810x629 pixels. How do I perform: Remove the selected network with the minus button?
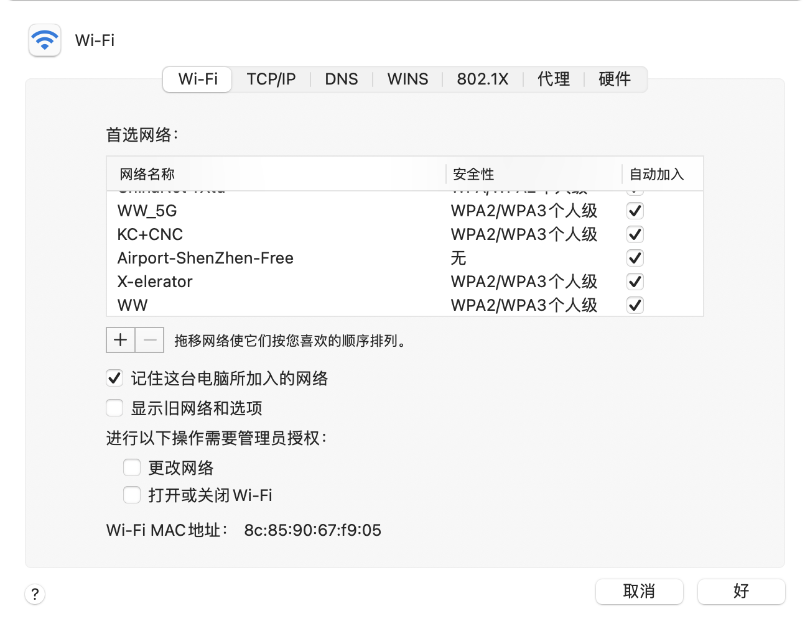point(150,340)
